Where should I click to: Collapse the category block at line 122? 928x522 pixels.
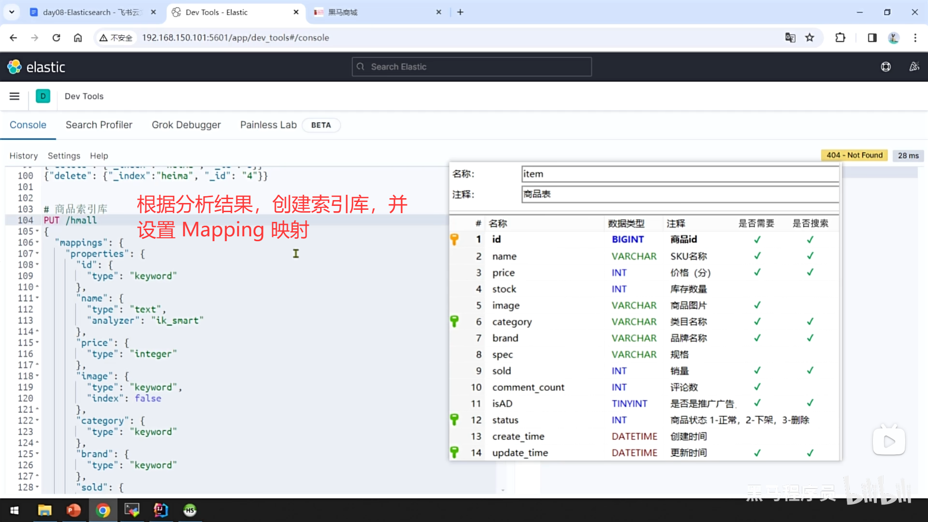[37, 420]
